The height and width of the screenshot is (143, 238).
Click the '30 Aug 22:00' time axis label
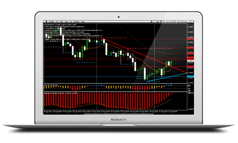click(153, 111)
